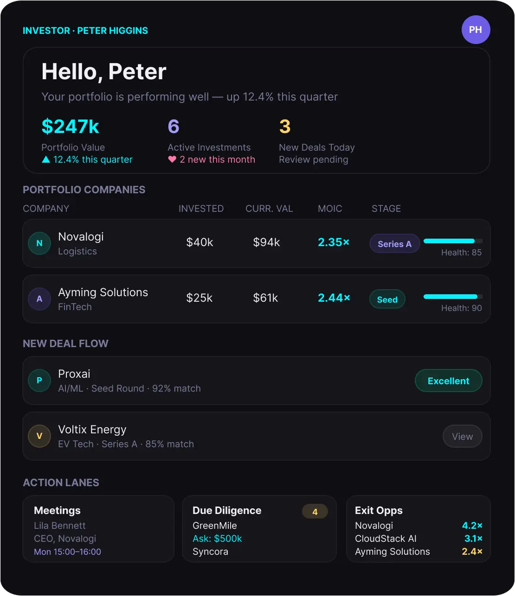Open the Due Diligence count badge
This screenshot has height=596, width=515.
click(x=315, y=512)
